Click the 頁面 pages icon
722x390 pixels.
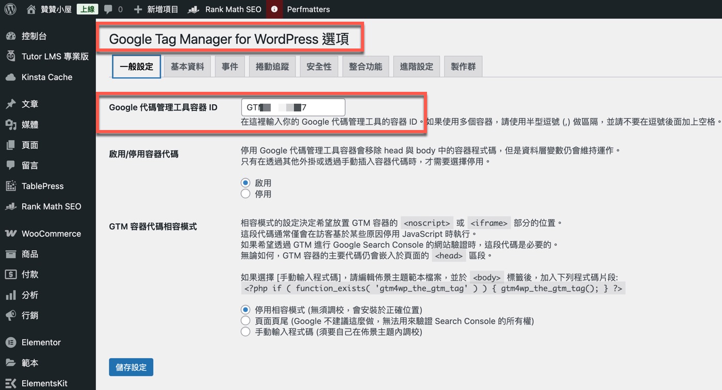click(11, 145)
